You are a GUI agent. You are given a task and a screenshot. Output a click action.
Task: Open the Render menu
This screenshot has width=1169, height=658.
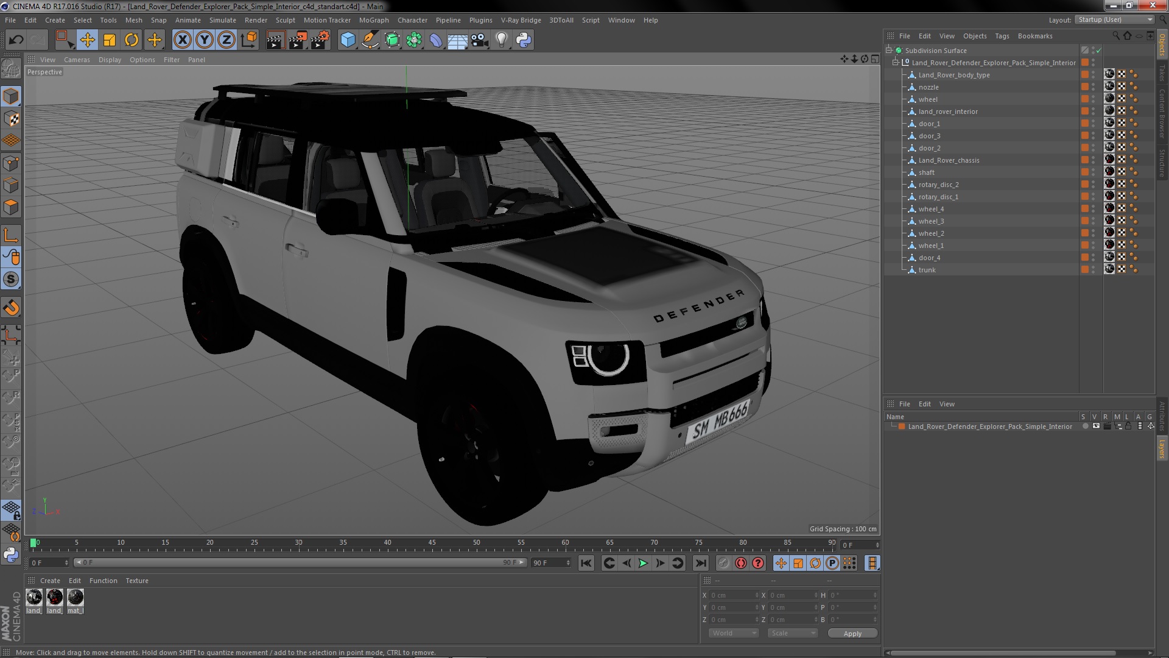pos(256,20)
